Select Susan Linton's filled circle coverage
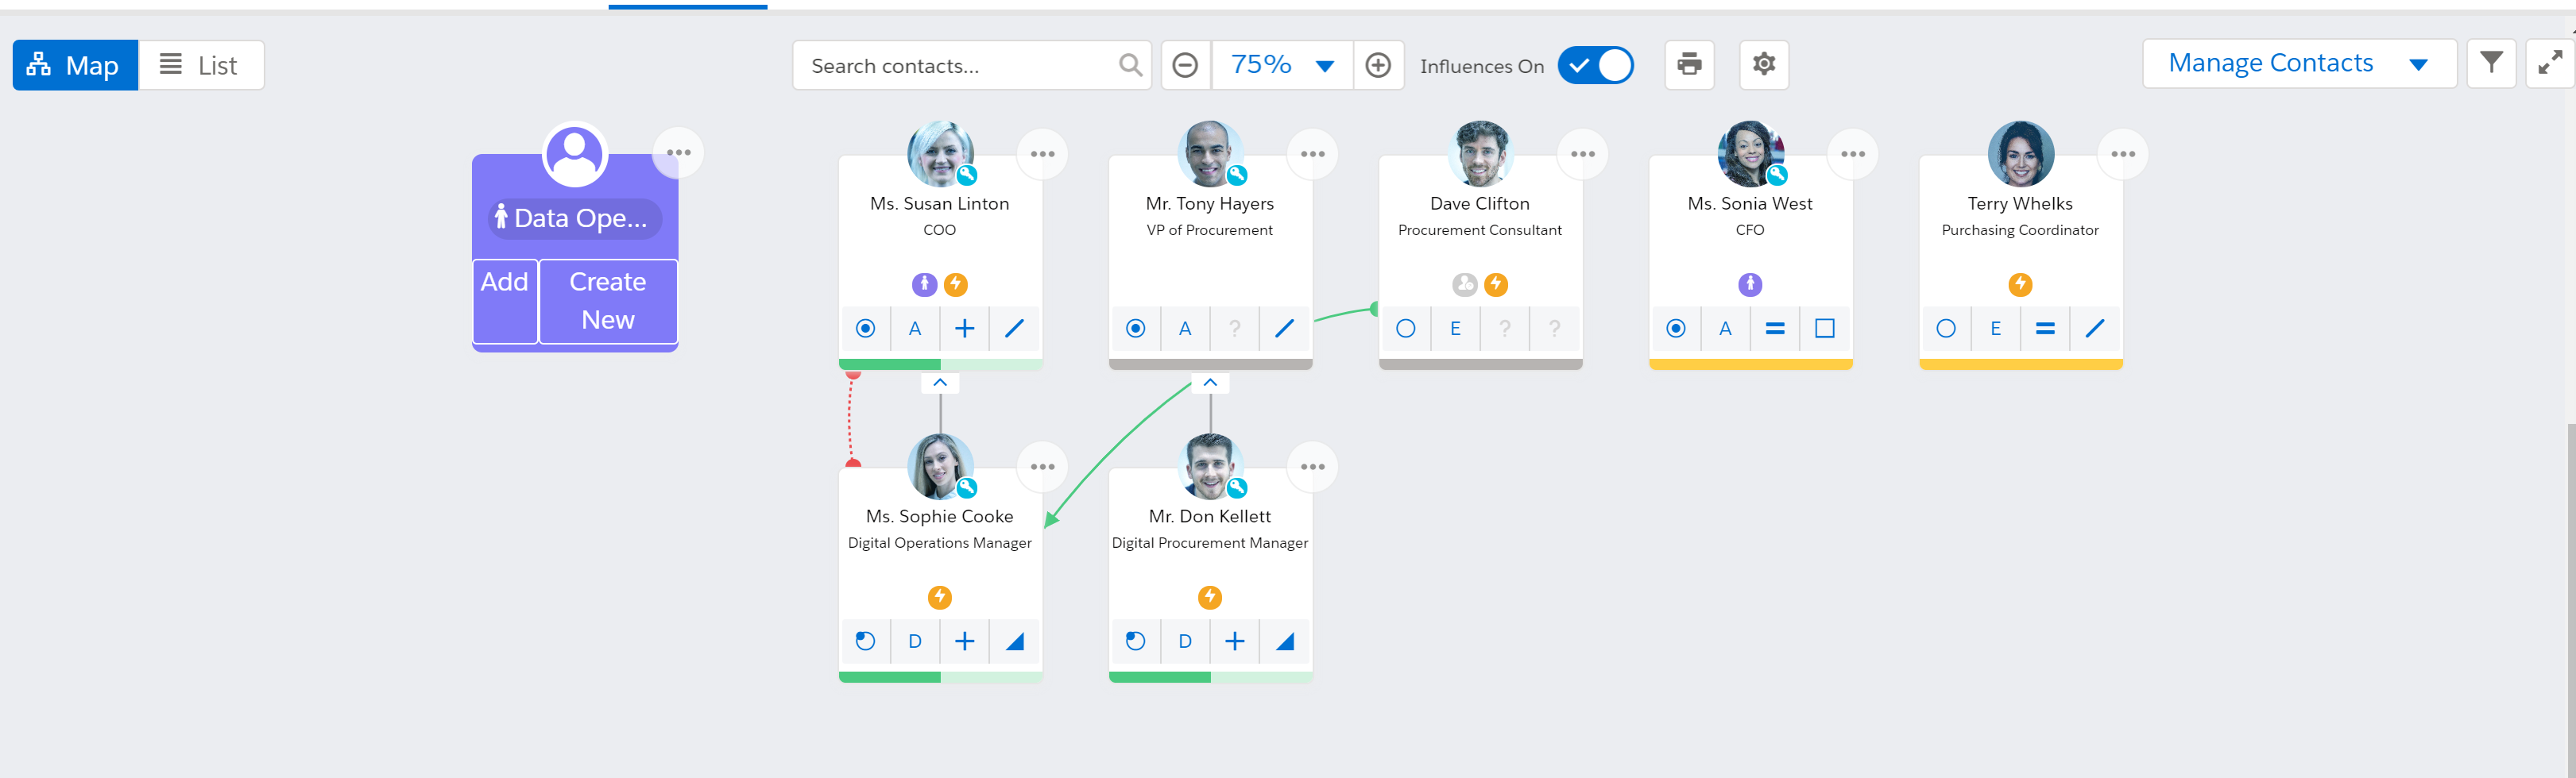Screen dimensions: 2576x778 pyautogui.click(x=865, y=329)
